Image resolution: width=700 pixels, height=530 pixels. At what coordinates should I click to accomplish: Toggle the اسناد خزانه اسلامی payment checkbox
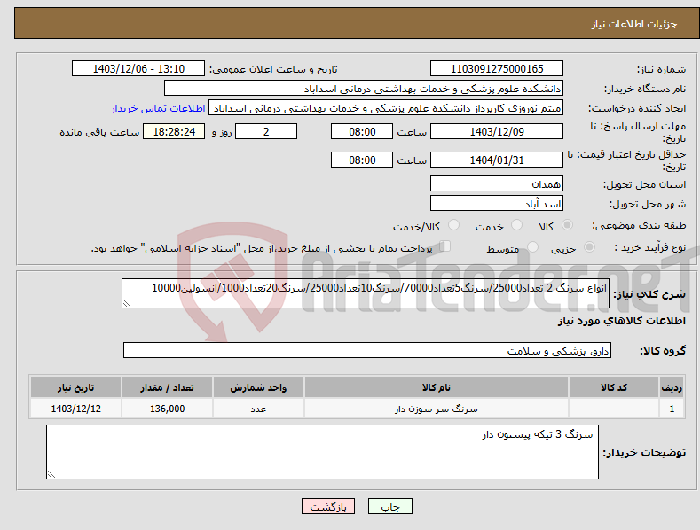444,246
